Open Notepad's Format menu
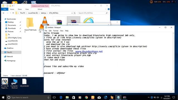Image resolution: width=178 pixels, height=100 pixels. [56, 31]
